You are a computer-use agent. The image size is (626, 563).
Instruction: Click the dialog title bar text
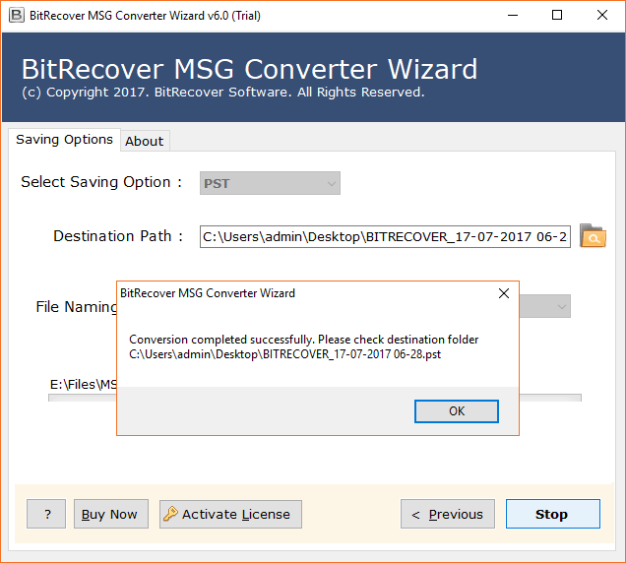tap(207, 293)
